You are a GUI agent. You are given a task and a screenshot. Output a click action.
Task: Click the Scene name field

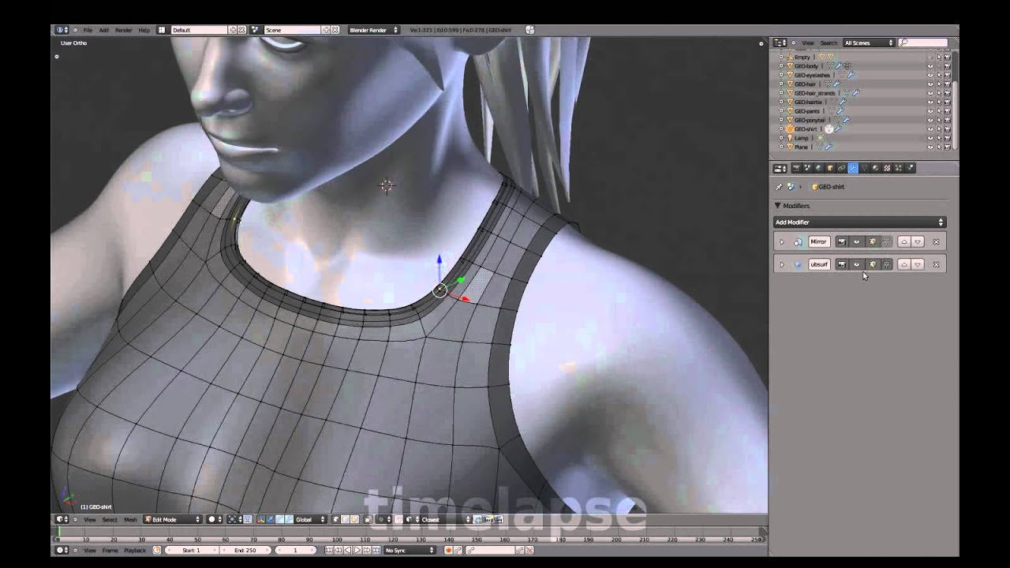coord(292,30)
